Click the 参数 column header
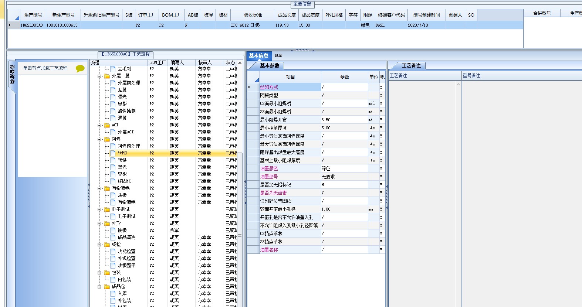Screen dimensions: 582x307 [345, 77]
